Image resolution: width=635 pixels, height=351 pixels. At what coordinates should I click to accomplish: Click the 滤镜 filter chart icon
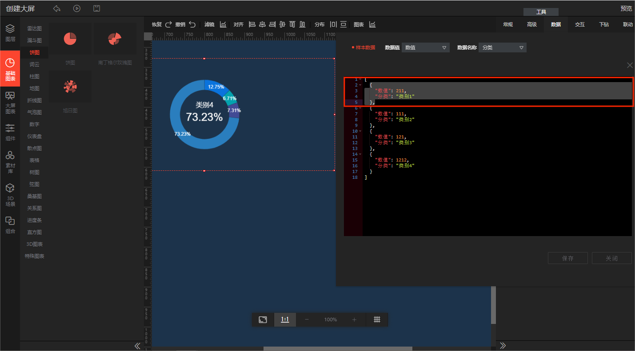[x=223, y=24]
